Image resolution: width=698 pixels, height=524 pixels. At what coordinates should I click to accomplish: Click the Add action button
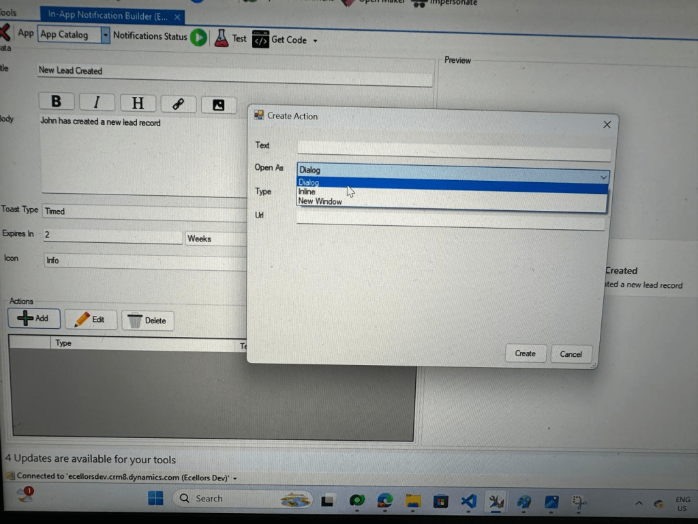[34, 318]
